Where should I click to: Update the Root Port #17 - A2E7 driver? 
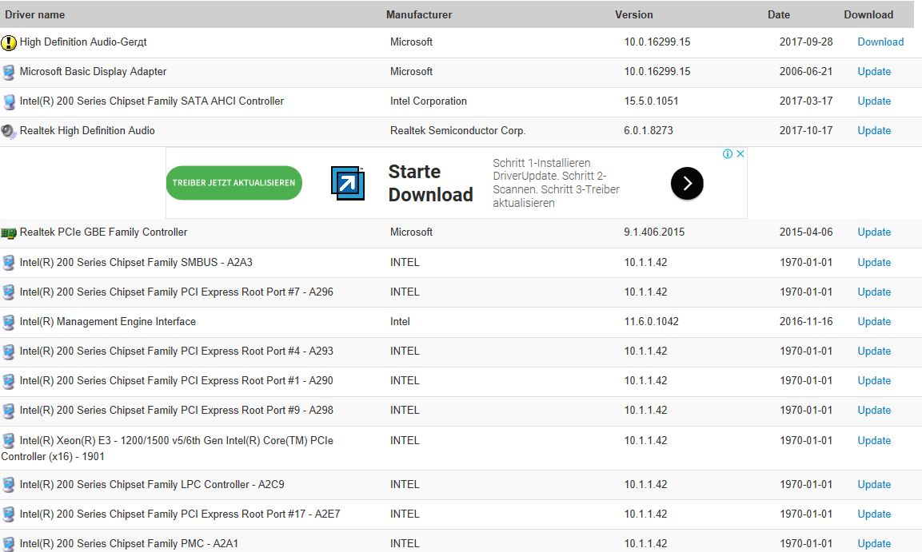click(x=874, y=514)
